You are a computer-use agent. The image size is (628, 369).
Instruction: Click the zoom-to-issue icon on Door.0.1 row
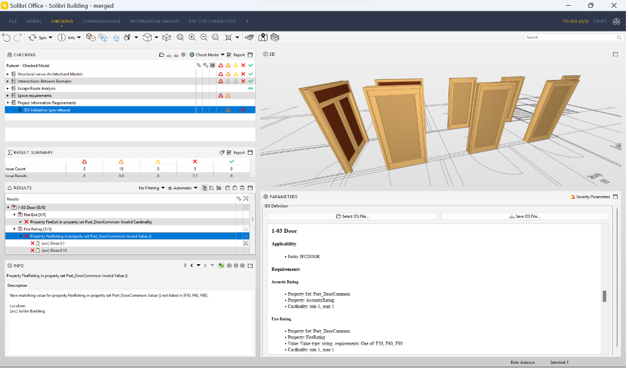pyautogui.click(x=246, y=243)
